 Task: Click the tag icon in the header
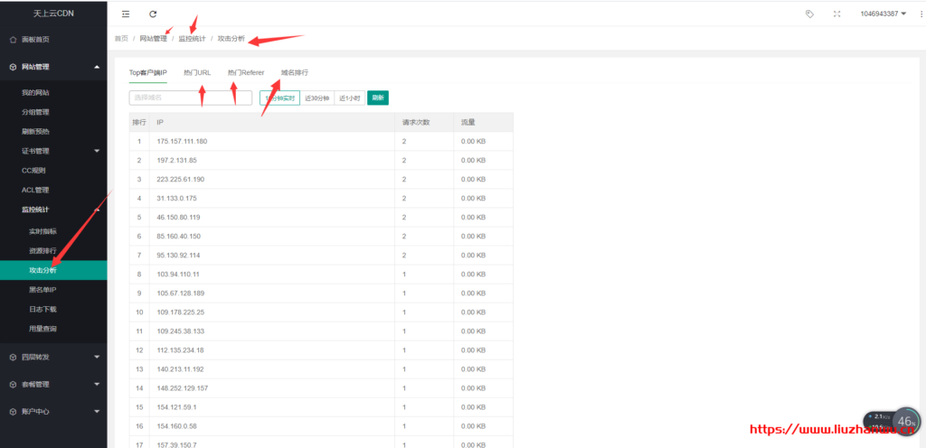809,14
